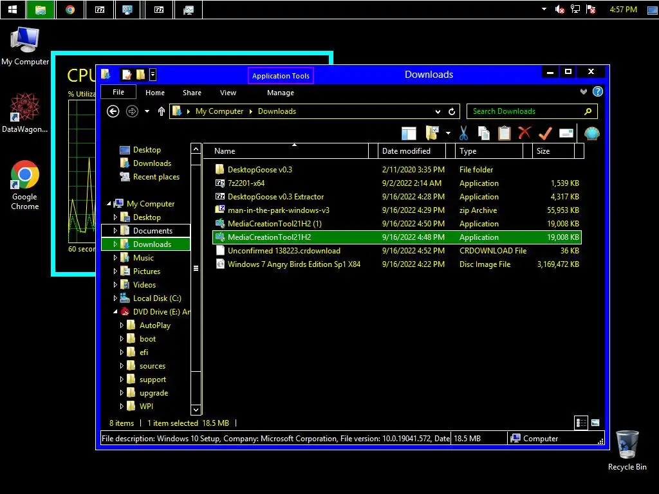Collapse DVD Drive (E:) tree arrow
The width and height of the screenshot is (659, 494).
[115, 312]
